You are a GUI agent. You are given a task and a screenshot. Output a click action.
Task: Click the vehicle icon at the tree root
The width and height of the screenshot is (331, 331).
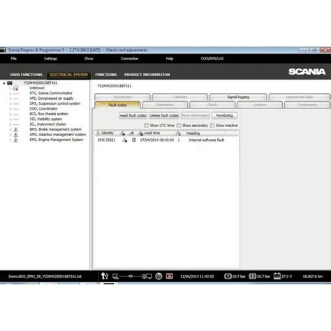tap(10, 83)
